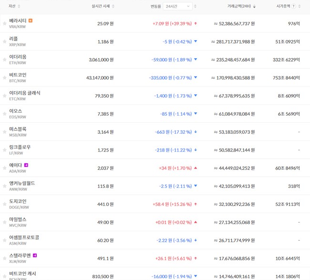Open the 이오스 asset name
The height and width of the screenshot is (280, 310).
pos(15,111)
